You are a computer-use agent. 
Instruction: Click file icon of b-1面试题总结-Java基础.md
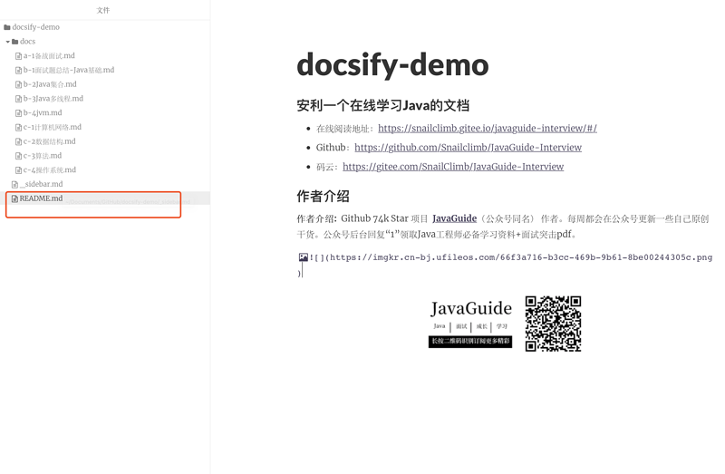(18, 71)
